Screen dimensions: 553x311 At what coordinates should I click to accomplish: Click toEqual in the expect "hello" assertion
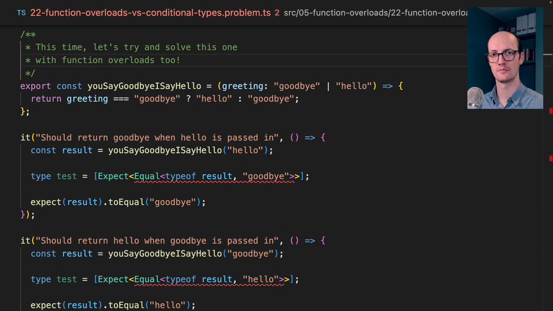click(127, 305)
